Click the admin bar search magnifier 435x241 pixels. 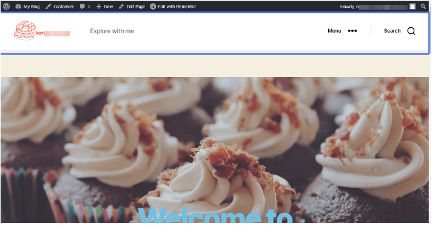[423, 6]
